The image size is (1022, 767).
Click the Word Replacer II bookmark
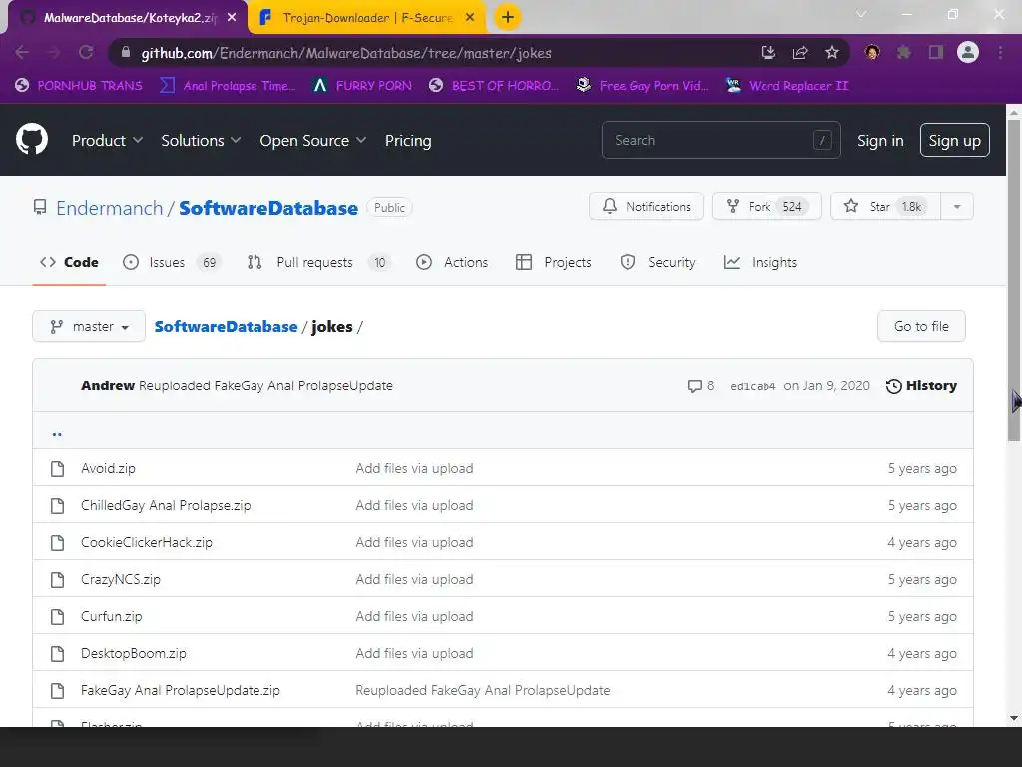(x=786, y=86)
